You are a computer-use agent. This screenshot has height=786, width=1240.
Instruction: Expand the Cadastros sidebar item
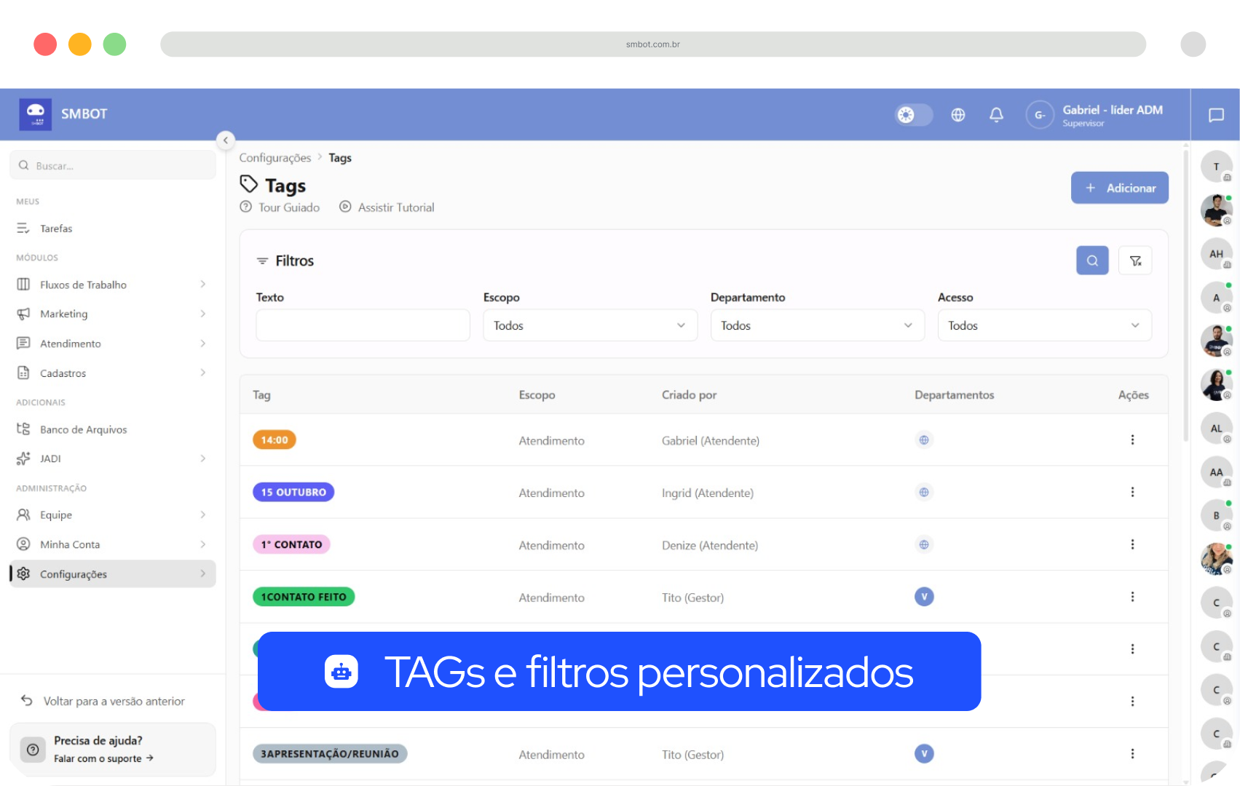tap(112, 373)
